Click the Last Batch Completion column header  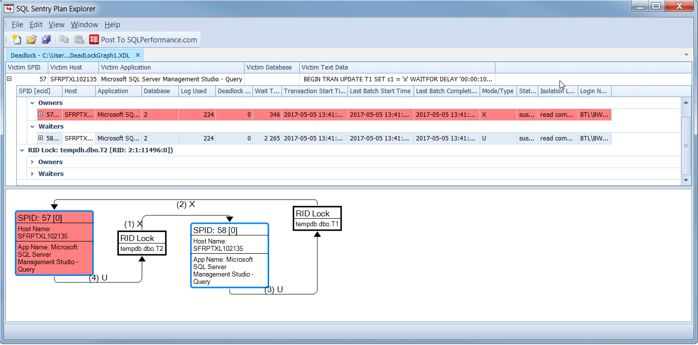tap(447, 91)
